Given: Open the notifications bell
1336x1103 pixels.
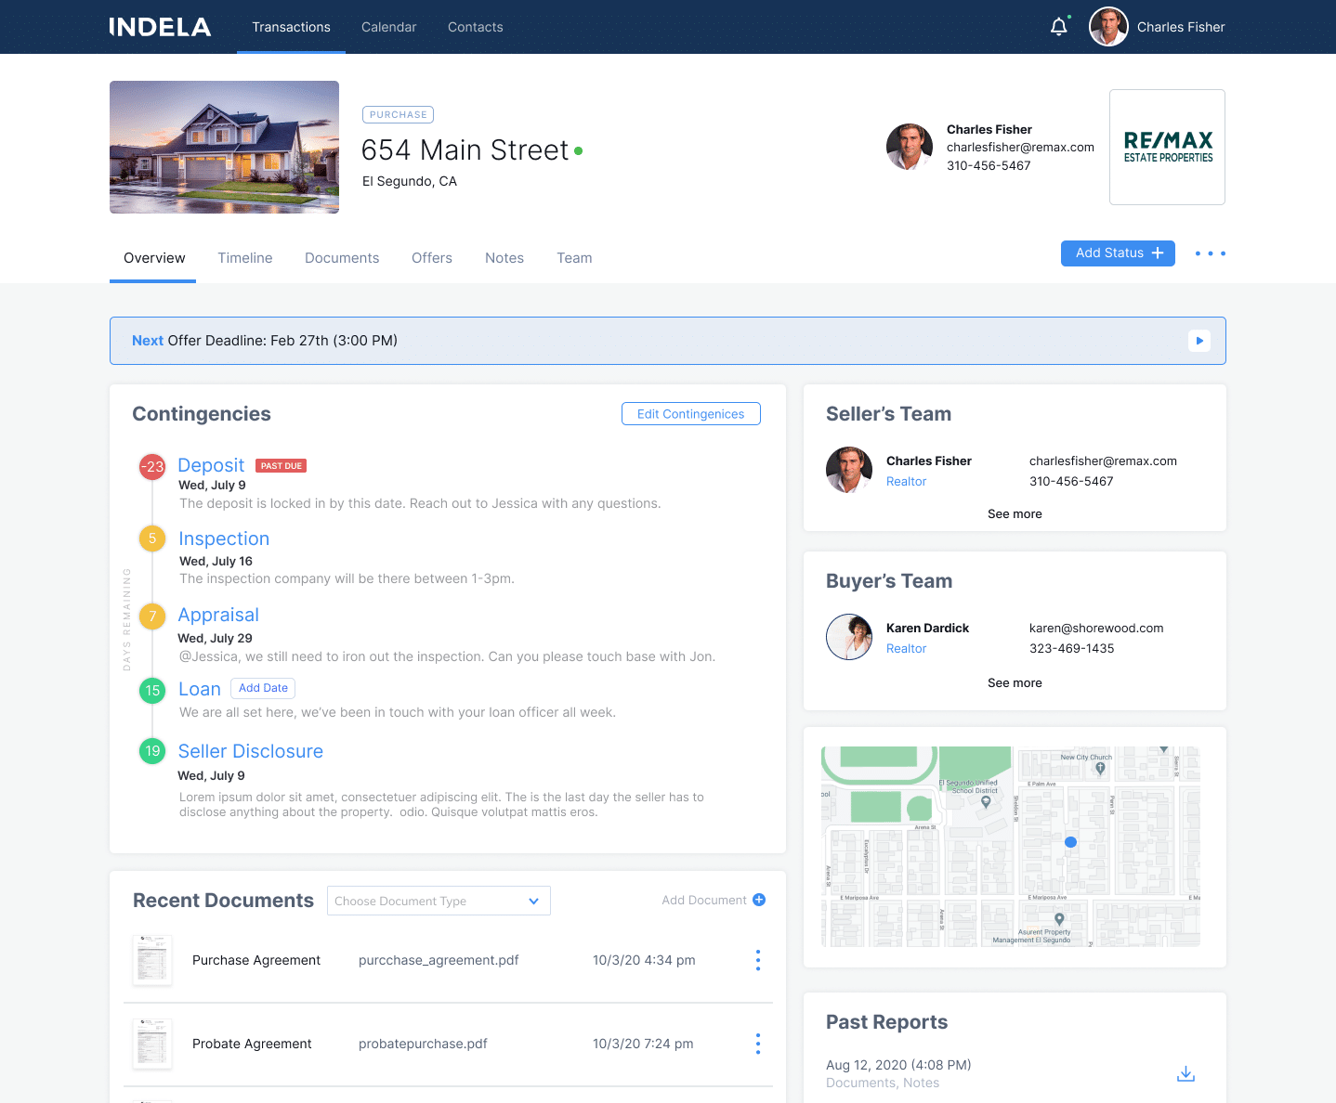Looking at the screenshot, I should 1058,27.
